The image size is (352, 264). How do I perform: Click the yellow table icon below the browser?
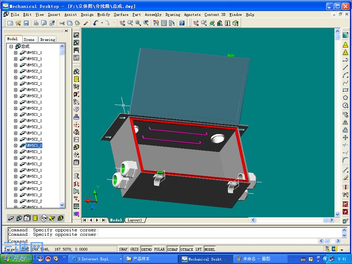tap(35, 218)
